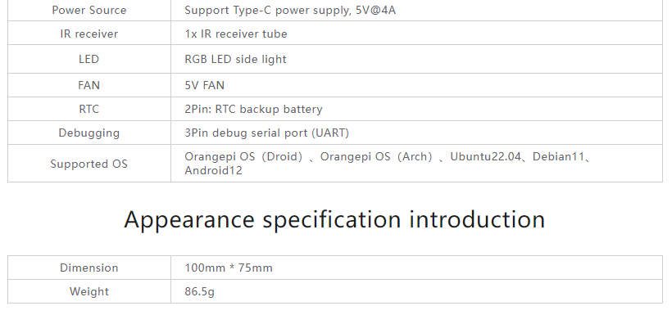Click the FAN row label
The image size is (672, 315).
[89, 85]
